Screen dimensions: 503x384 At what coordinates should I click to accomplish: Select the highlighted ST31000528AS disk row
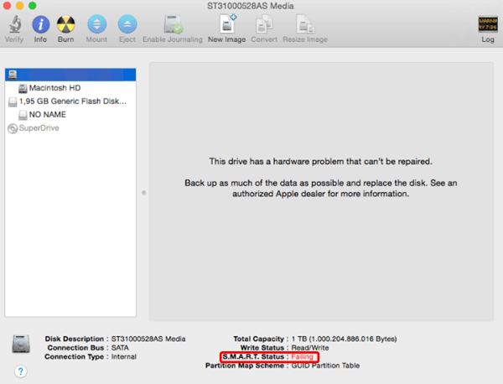(x=70, y=75)
